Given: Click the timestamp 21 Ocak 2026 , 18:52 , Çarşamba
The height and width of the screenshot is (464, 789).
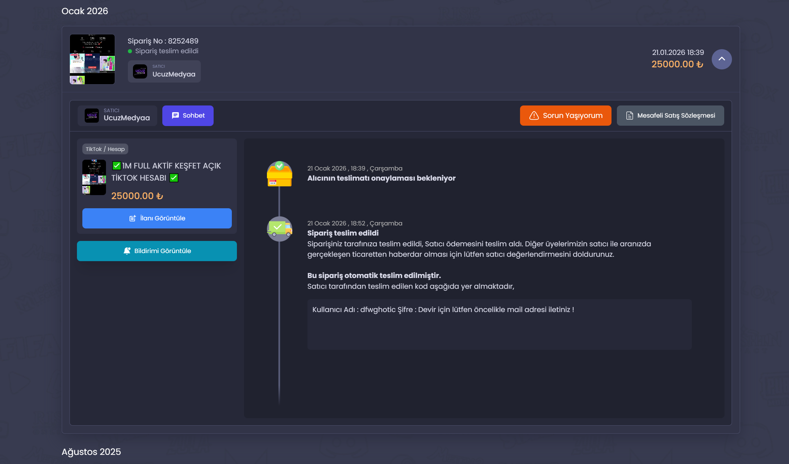Looking at the screenshot, I should pos(355,223).
